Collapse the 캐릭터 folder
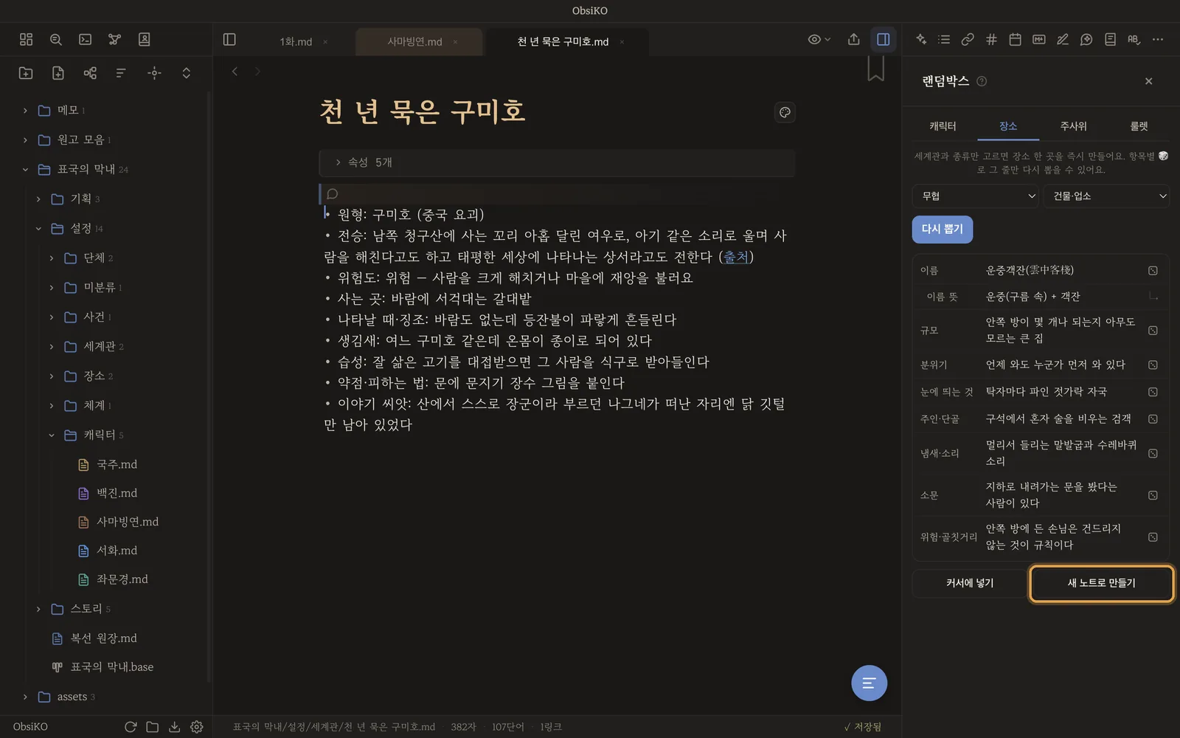This screenshot has width=1180, height=738. 52,435
